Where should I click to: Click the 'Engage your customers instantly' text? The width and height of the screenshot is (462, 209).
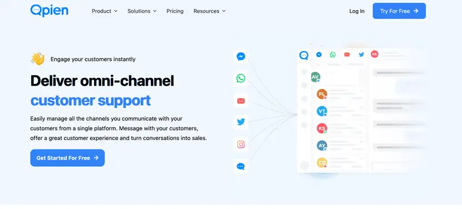click(93, 59)
